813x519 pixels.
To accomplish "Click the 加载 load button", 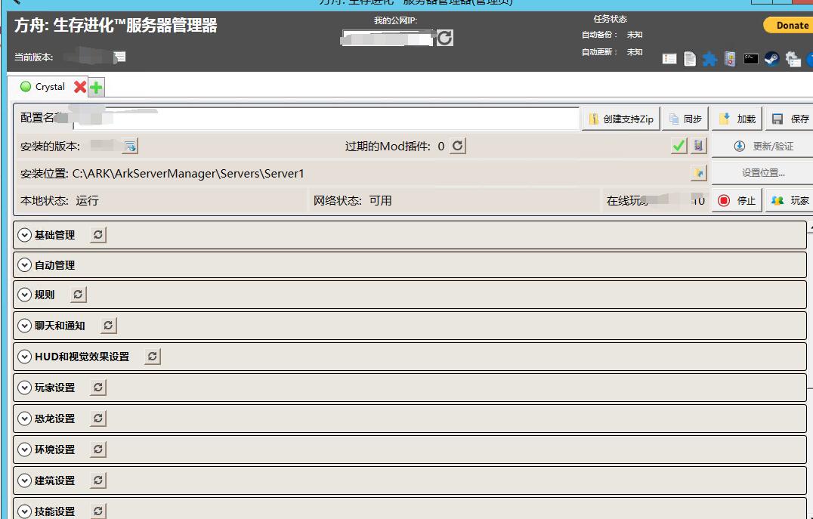I will coord(737,119).
